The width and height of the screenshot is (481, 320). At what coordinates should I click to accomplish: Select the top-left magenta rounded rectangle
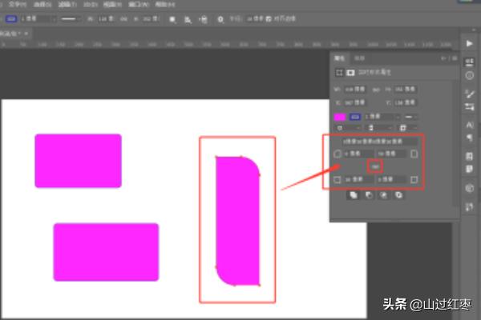tap(78, 161)
